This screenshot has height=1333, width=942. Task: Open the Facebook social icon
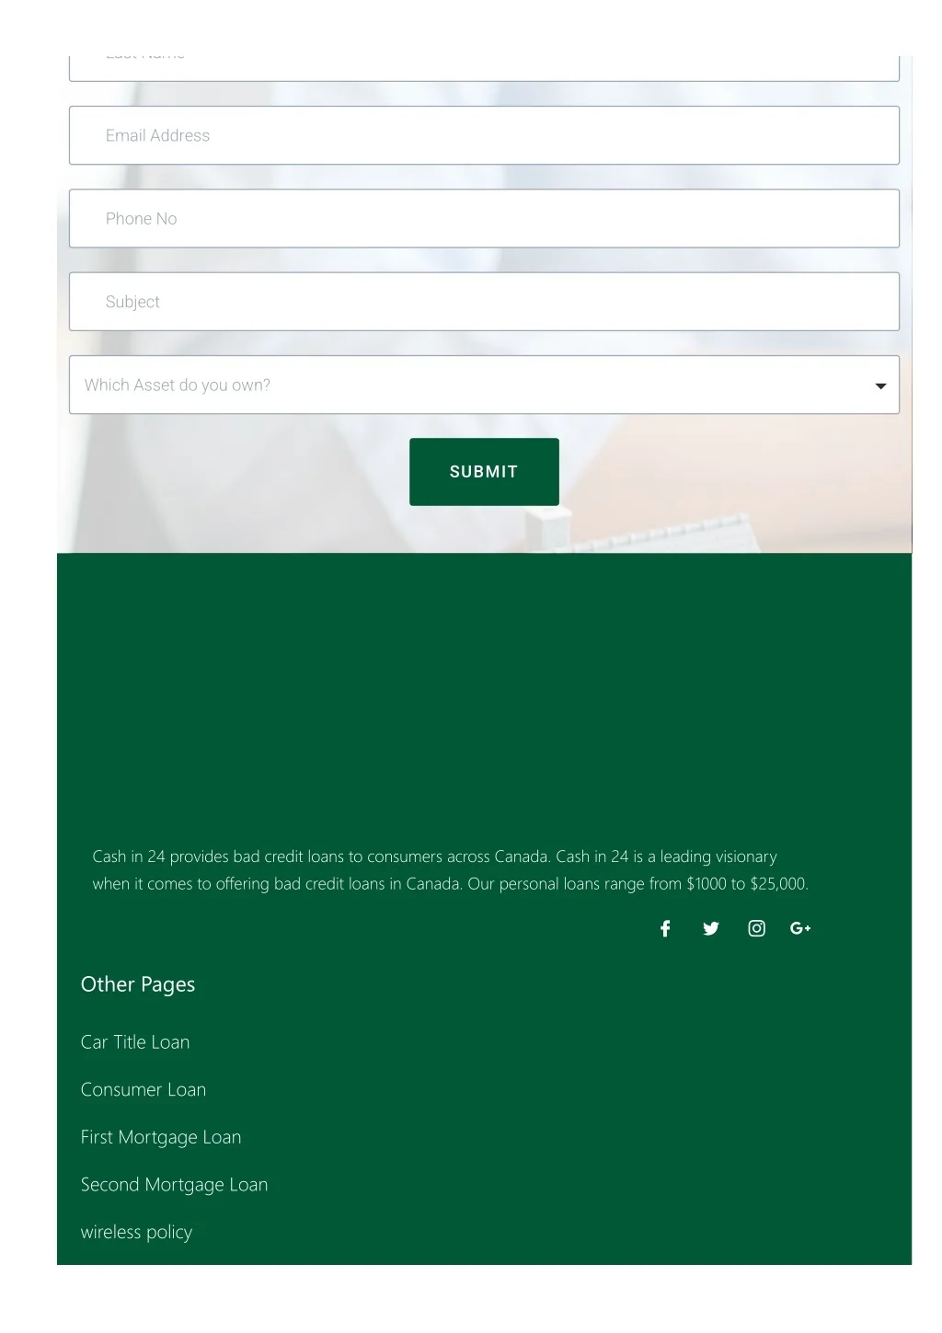(665, 928)
